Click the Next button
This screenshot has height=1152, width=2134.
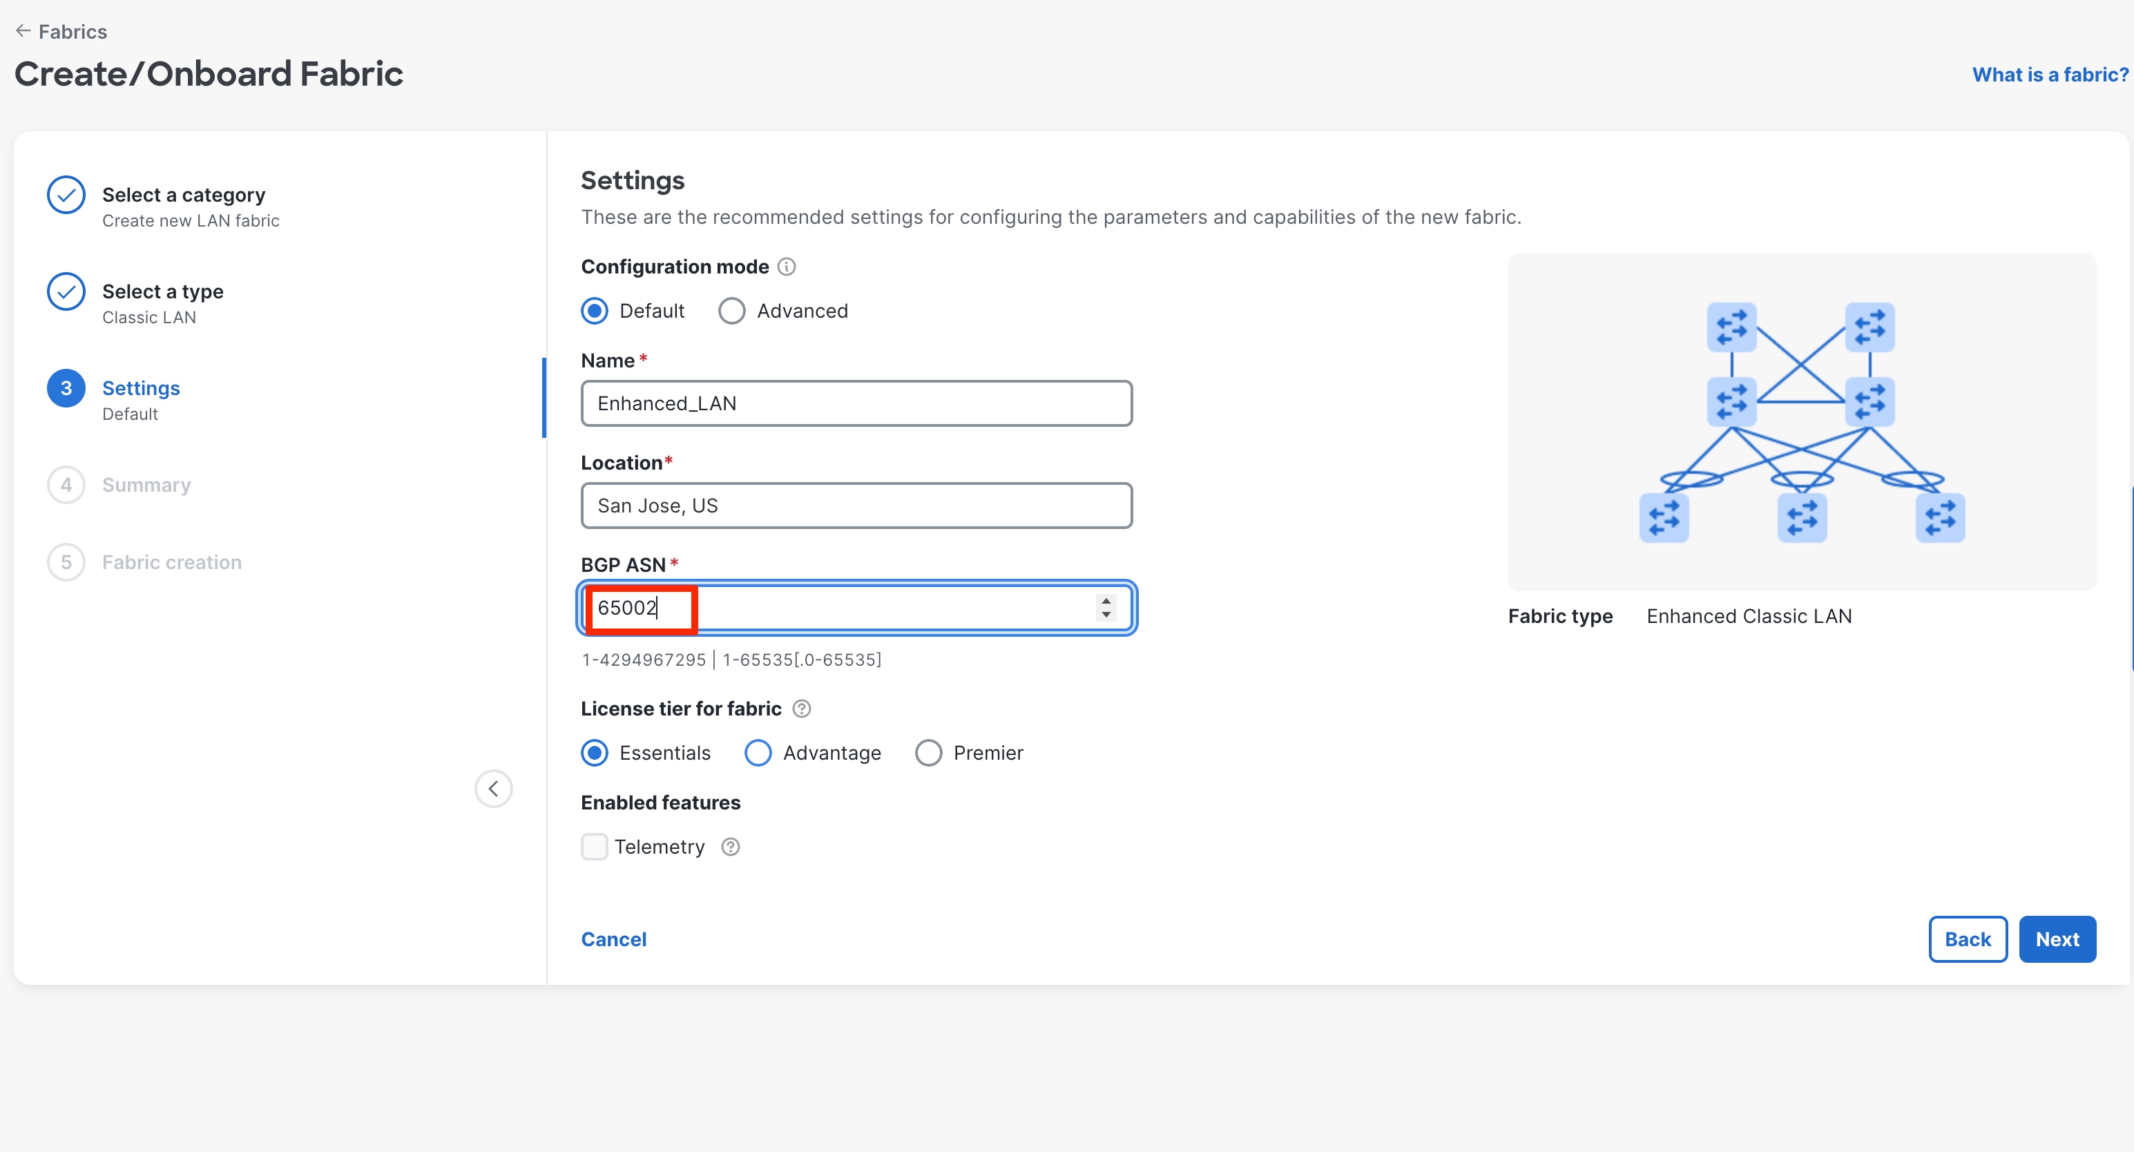click(2056, 939)
